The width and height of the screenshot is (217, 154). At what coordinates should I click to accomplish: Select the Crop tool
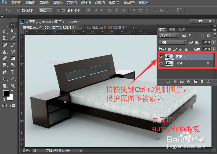(4, 38)
